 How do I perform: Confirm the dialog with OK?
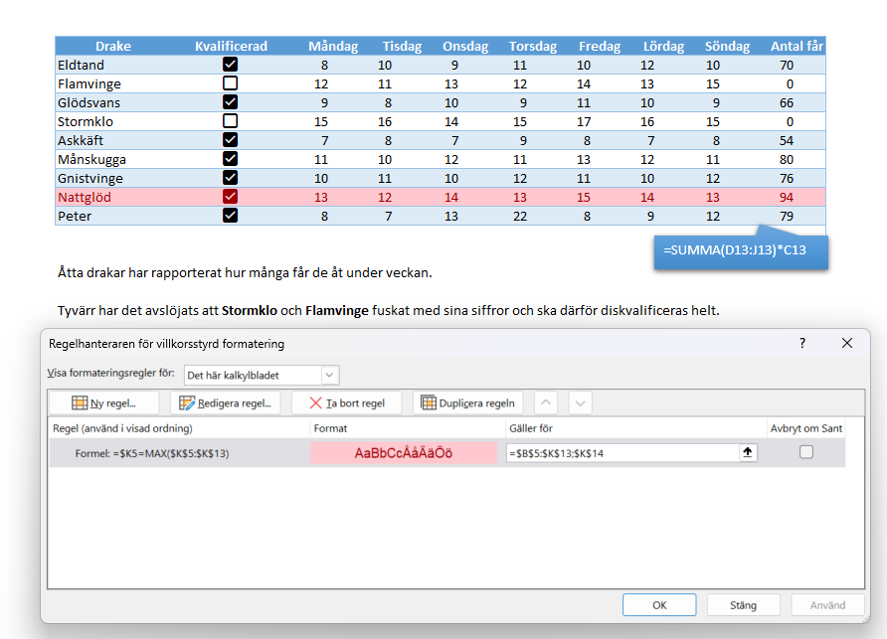pyautogui.click(x=659, y=605)
